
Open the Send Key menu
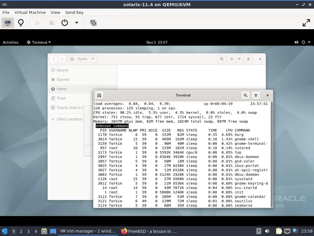click(x=74, y=12)
